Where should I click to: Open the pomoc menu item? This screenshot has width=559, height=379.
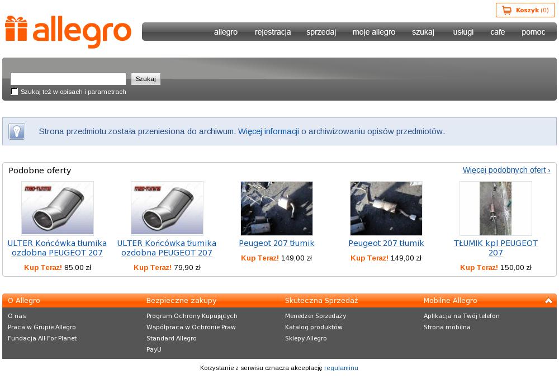[x=533, y=32]
